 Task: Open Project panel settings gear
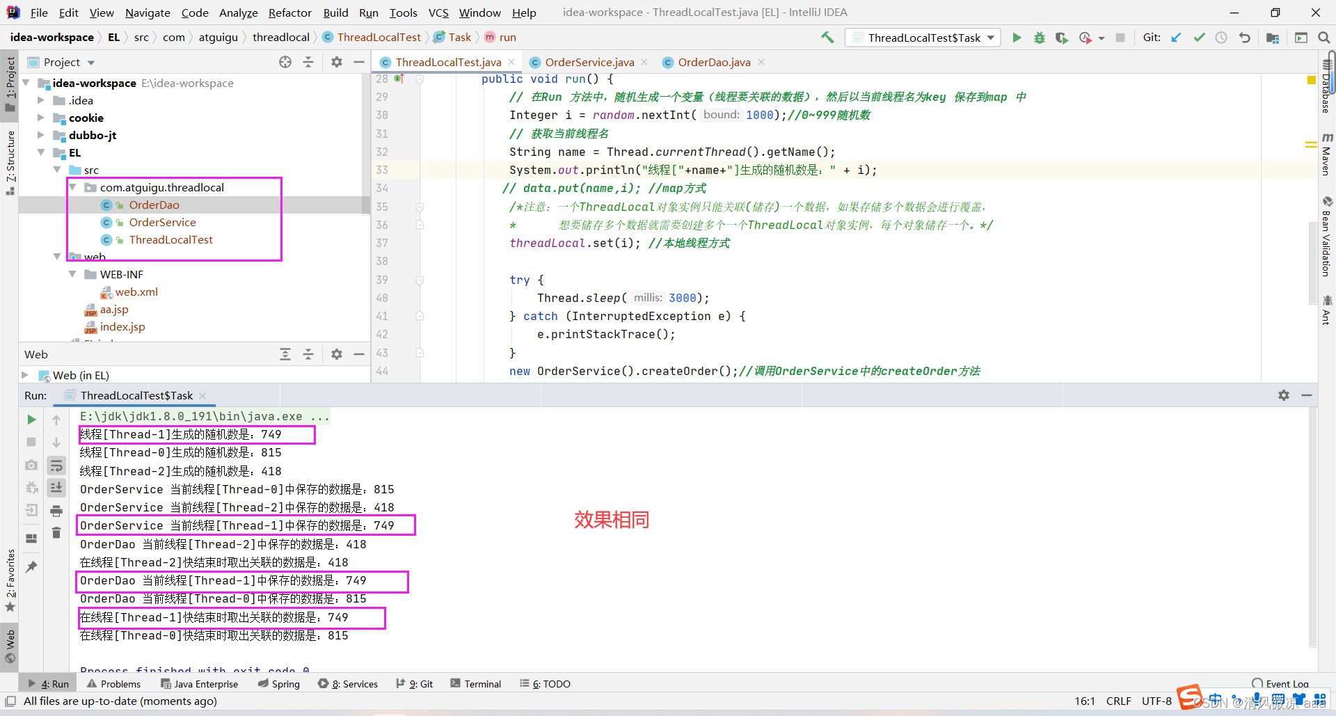point(337,62)
